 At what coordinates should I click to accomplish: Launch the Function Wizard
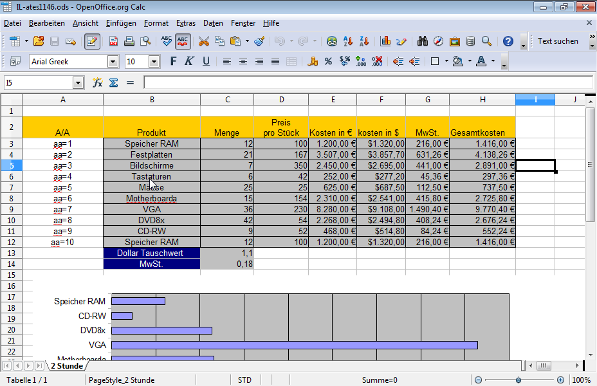coord(98,82)
